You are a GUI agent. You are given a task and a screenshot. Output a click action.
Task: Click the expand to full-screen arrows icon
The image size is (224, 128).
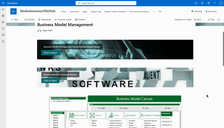219,19
